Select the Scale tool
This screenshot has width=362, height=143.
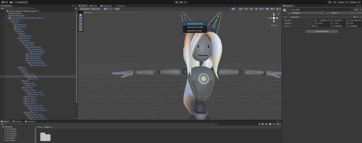(x=81, y=24)
